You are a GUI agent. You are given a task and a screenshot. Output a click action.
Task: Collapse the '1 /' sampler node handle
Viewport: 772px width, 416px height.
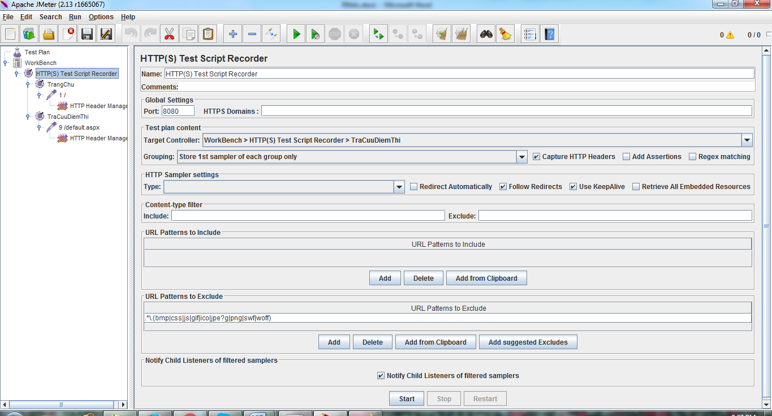coord(39,95)
